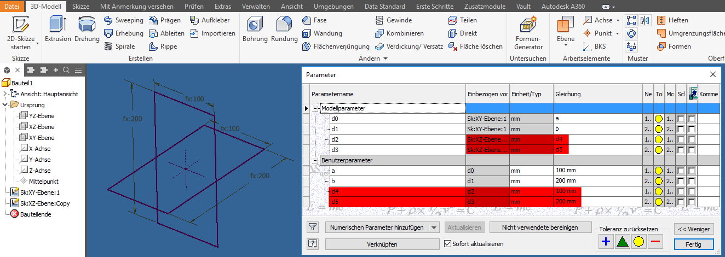The height and width of the screenshot is (257, 725).
Task: Expand the Ansicht: Hauptansicht node
Action: [x=6, y=94]
